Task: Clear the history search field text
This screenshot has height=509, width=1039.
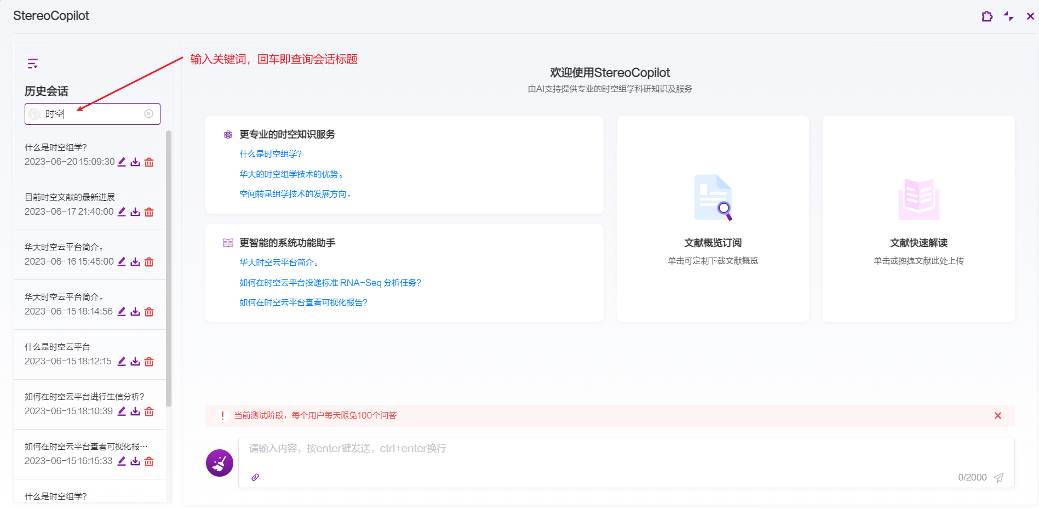Action: pos(148,113)
